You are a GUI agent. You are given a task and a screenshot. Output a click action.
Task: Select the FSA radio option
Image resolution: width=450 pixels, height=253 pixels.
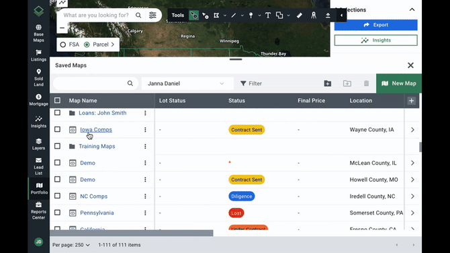pos(63,44)
